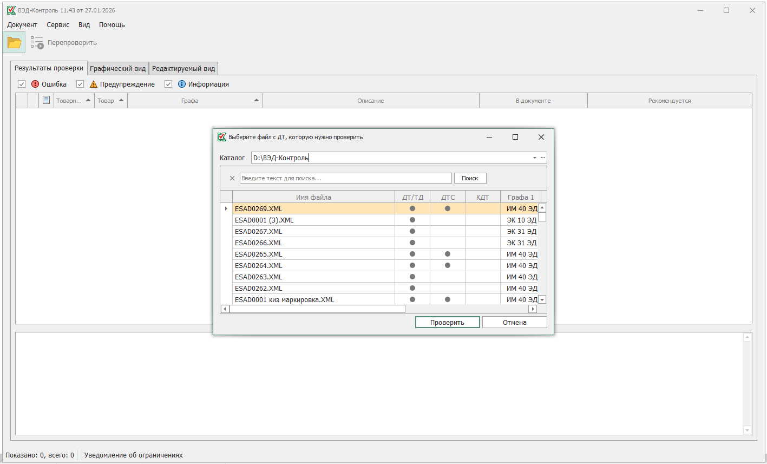Click the Перепроверить recheck icon

(37, 43)
